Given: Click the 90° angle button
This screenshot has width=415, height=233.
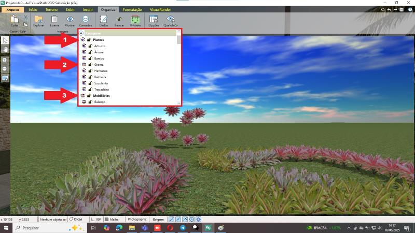Looking at the screenshot, I should coord(96,219).
